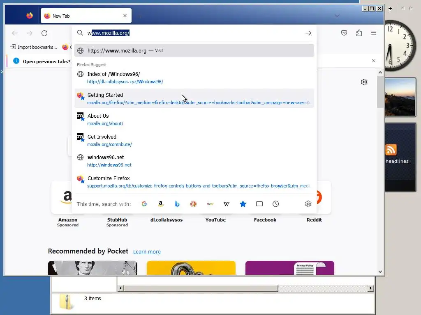This screenshot has height=315, width=421.
Task: Search open Tabs with tab icon
Action: pos(259,204)
